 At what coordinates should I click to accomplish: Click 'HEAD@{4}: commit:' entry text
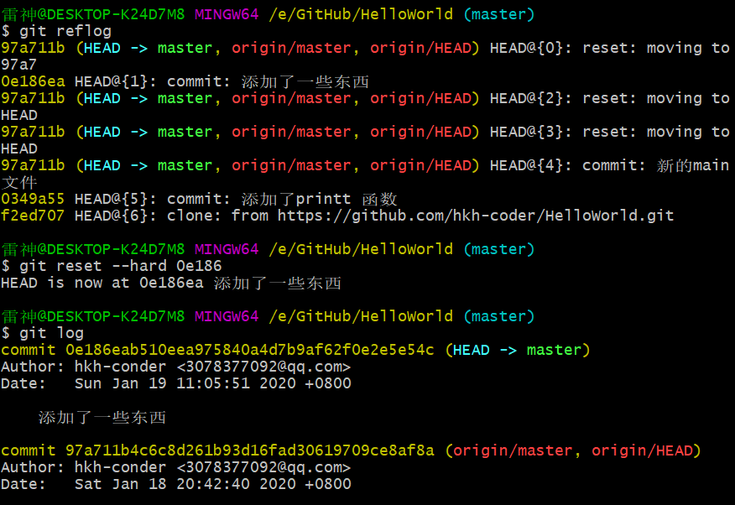click(x=567, y=165)
